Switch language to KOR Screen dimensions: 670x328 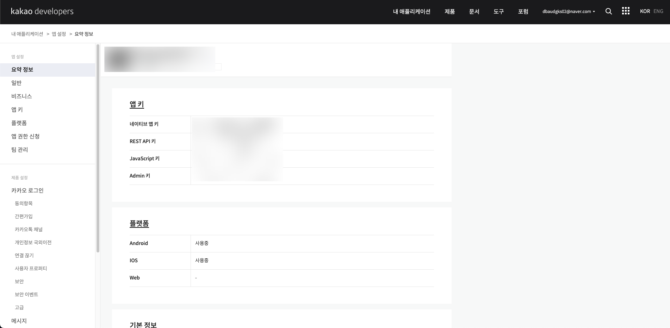click(x=645, y=11)
